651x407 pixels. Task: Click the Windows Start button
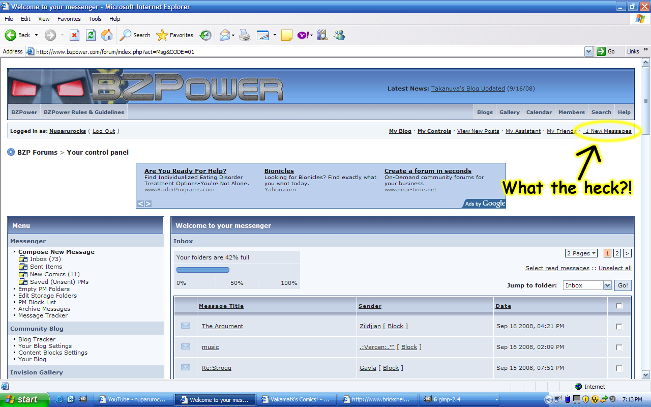[24, 399]
